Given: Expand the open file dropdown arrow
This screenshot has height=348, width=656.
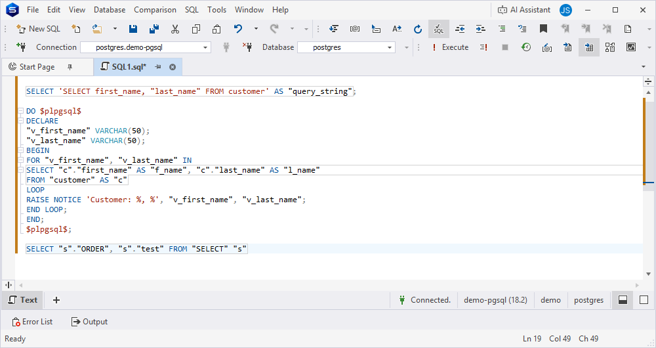Looking at the screenshot, I should (115, 29).
